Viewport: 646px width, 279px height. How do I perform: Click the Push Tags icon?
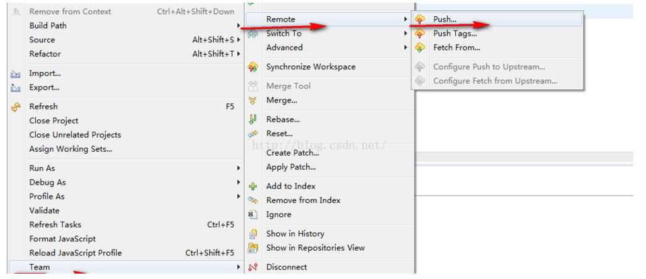pos(420,34)
